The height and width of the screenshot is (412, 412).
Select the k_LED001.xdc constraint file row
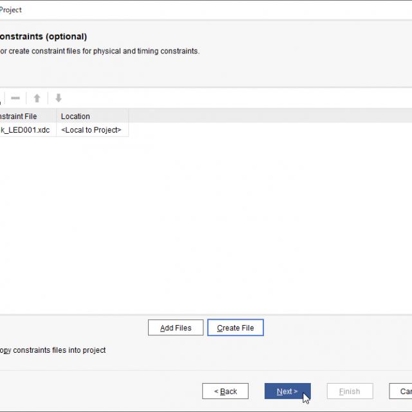click(x=26, y=130)
